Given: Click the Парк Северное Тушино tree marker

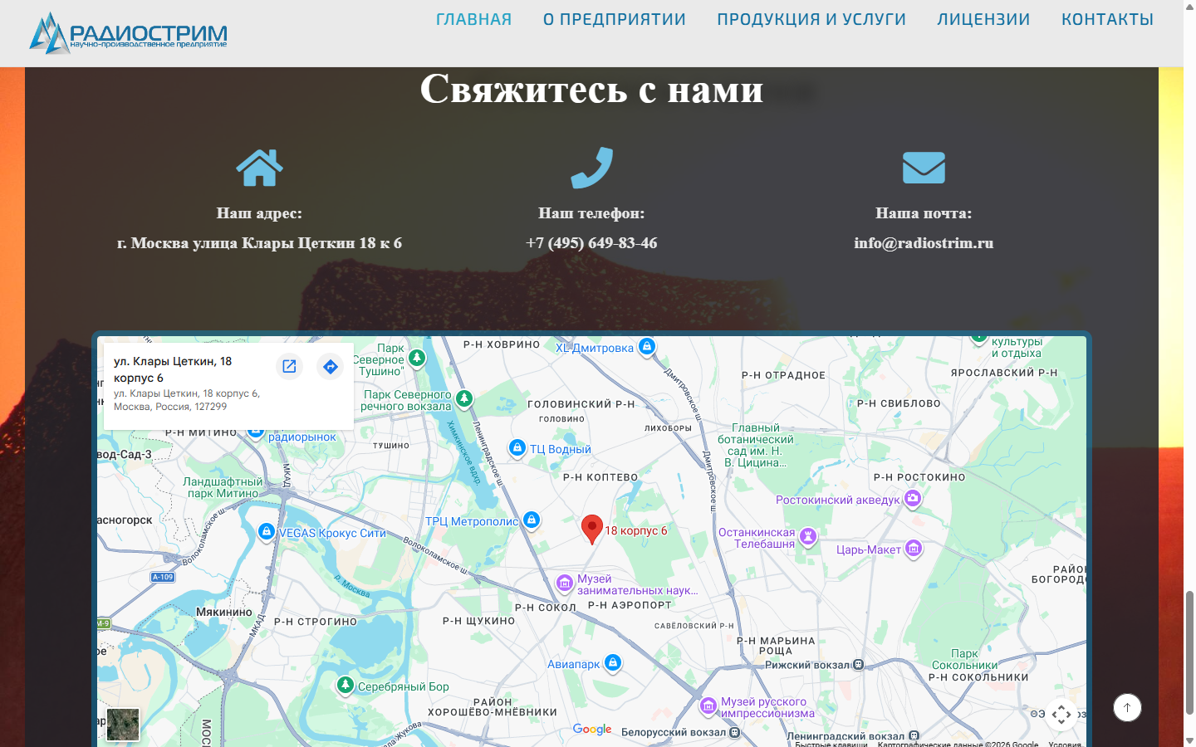Looking at the screenshot, I should pyautogui.click(x=417, y=358).
